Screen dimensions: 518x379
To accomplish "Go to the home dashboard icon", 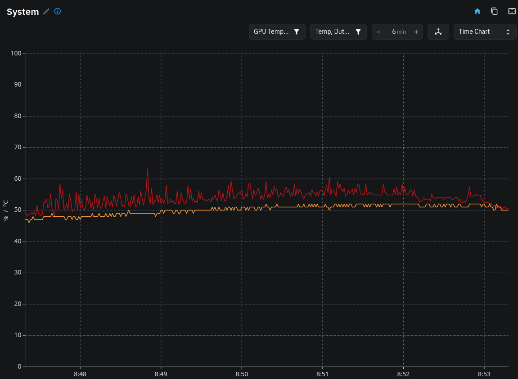I will 477,11.
